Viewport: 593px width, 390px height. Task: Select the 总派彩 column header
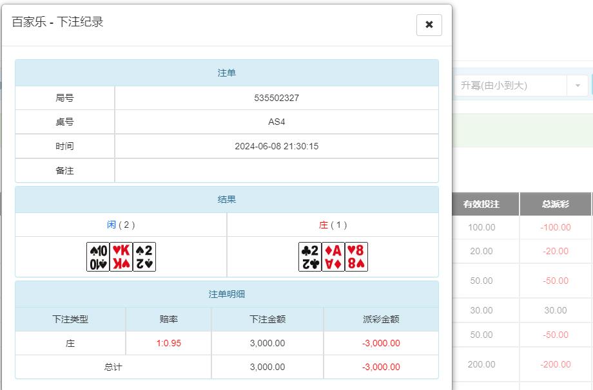[x=556, y=203]
